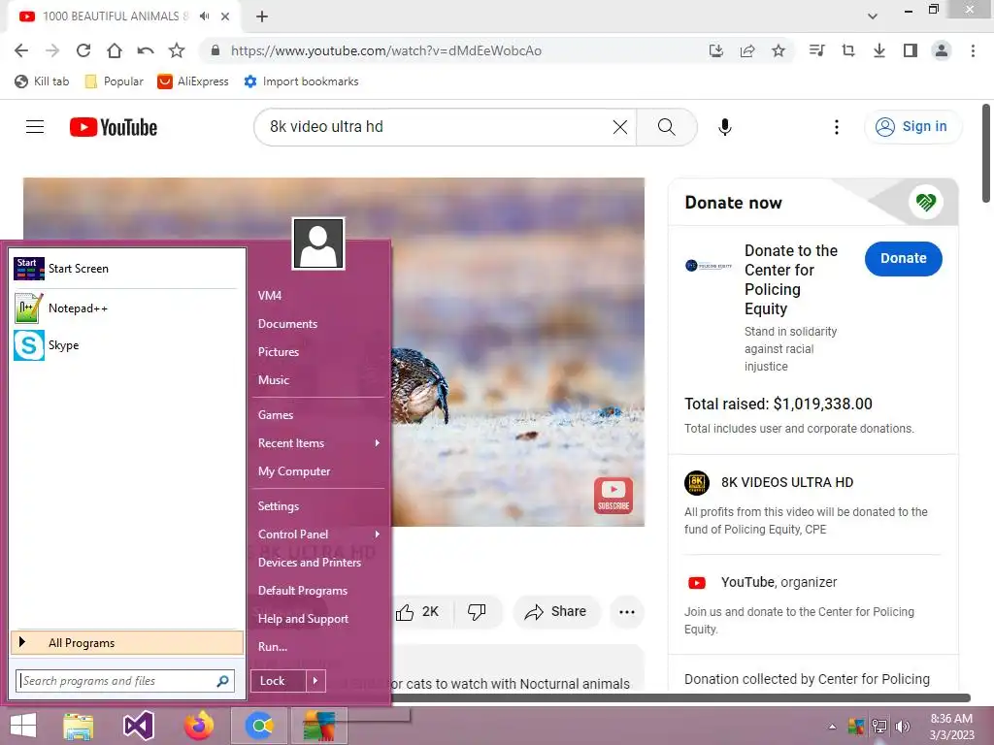Clear the YouTube search text with X
The width and height of the screenshot is (994, 745).
[620, 127]
